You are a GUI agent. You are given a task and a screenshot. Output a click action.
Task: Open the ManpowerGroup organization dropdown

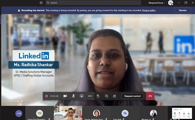pos(157,3)
